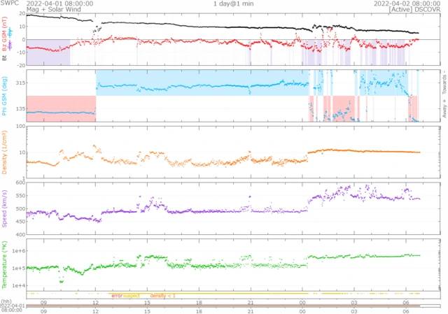
Task: Click the 135 tick on Phi axis
Action: [x=20, y=108]
